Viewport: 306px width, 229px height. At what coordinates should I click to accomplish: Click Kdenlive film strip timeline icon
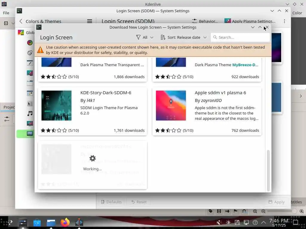point(219,211)
